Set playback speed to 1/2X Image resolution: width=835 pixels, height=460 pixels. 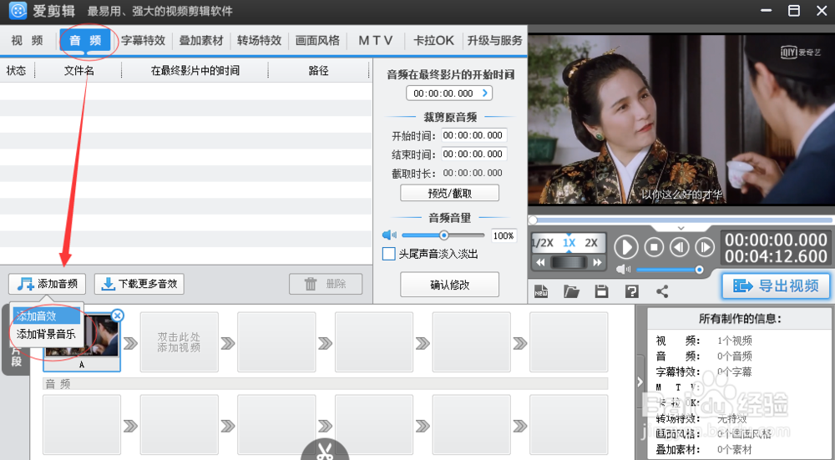click(544, 243)
